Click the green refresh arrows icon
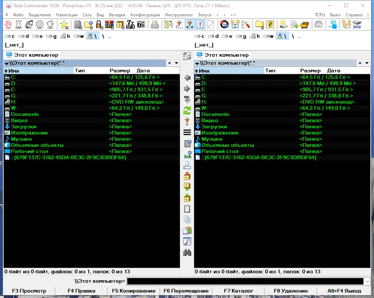This screenshot has width=374, height=298. [x=187, y=110]
